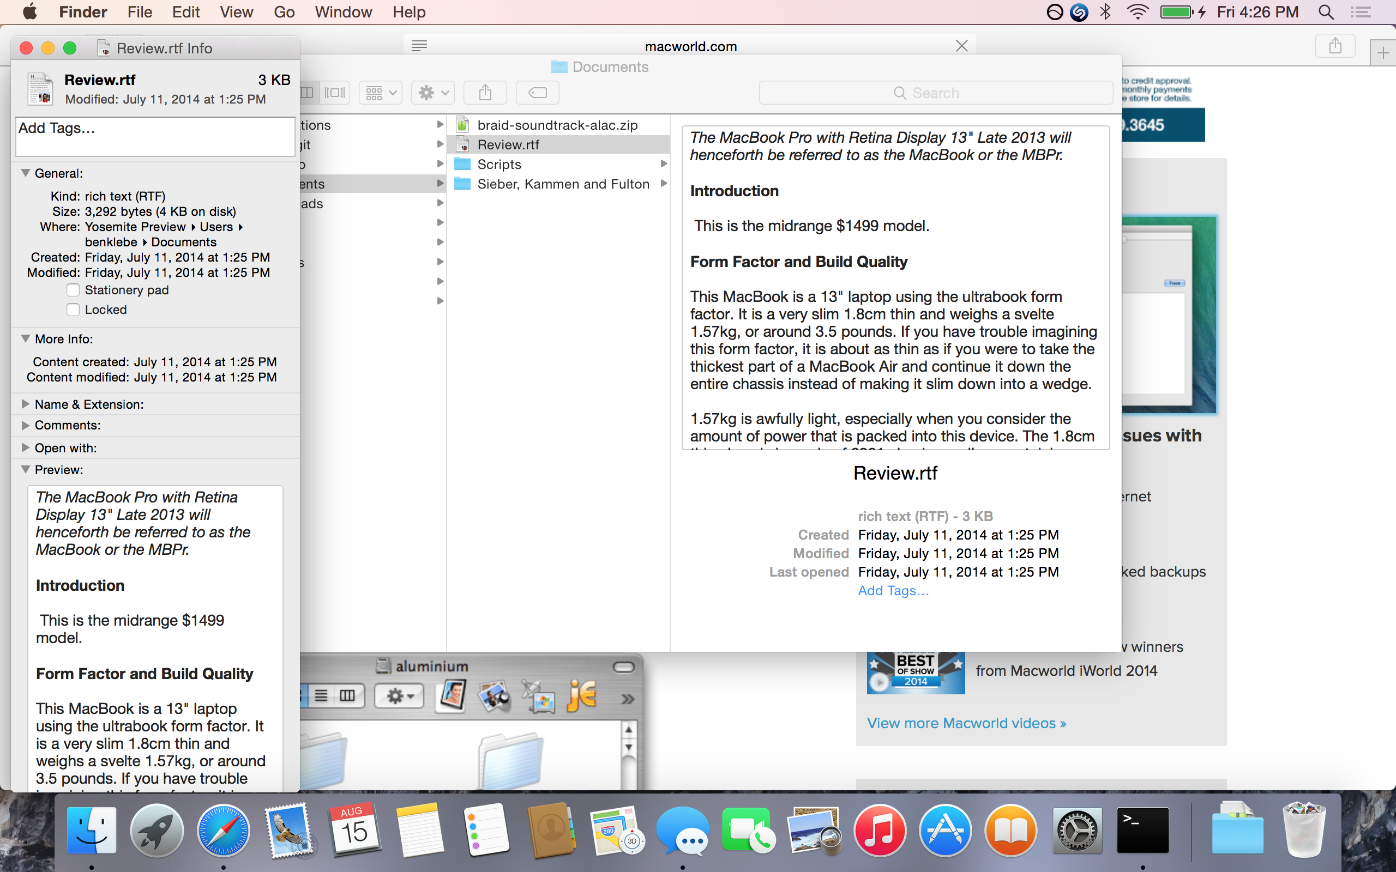Select Scripts folder in Documents
1396x872 pixels.
tap(558, 165)
